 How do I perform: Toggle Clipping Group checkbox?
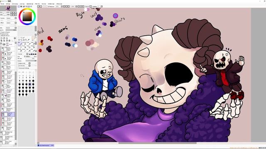pyautogui.click(x=0, y=34)
